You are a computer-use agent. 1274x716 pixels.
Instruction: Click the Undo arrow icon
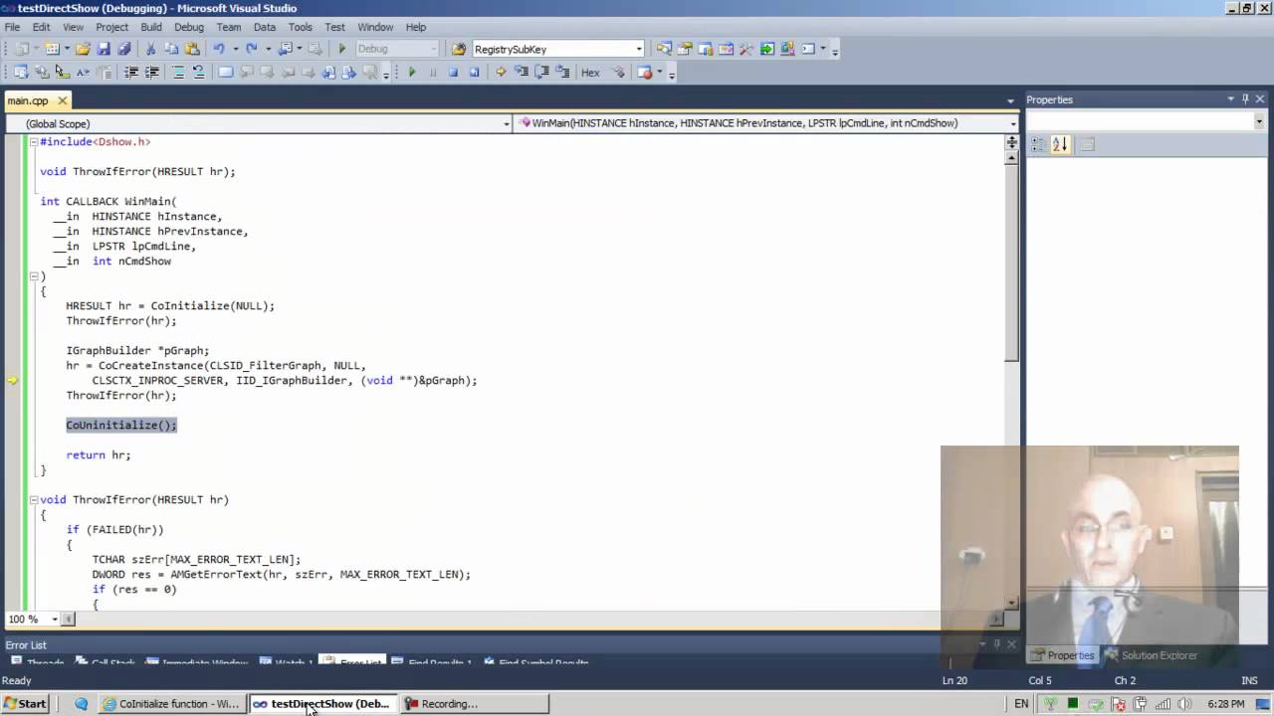(218, 49)
